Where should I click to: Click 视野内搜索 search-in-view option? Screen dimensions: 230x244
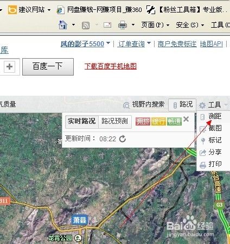tap(144, 104)
